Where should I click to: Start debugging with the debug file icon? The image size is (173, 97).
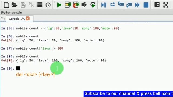click(x=104, y=5)
